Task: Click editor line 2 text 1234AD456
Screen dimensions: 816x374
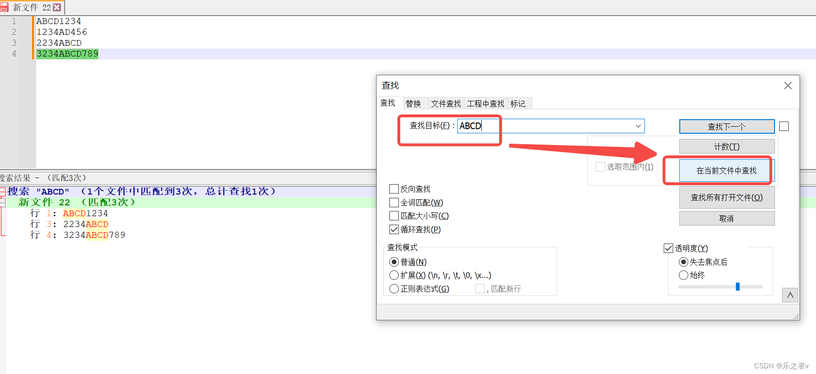Action: click(x=62, y=32)
